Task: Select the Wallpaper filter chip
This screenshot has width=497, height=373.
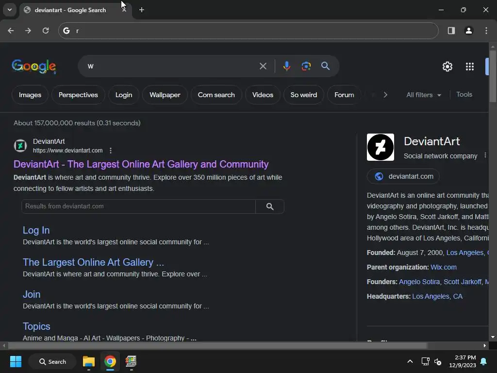Action: coord(165,95)
